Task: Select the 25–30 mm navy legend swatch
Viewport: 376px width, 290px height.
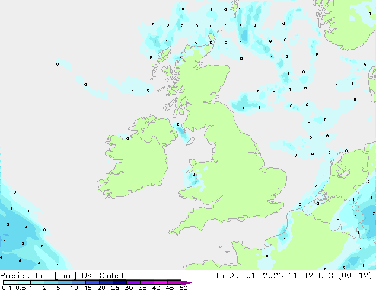Action: tap(119, 282)
